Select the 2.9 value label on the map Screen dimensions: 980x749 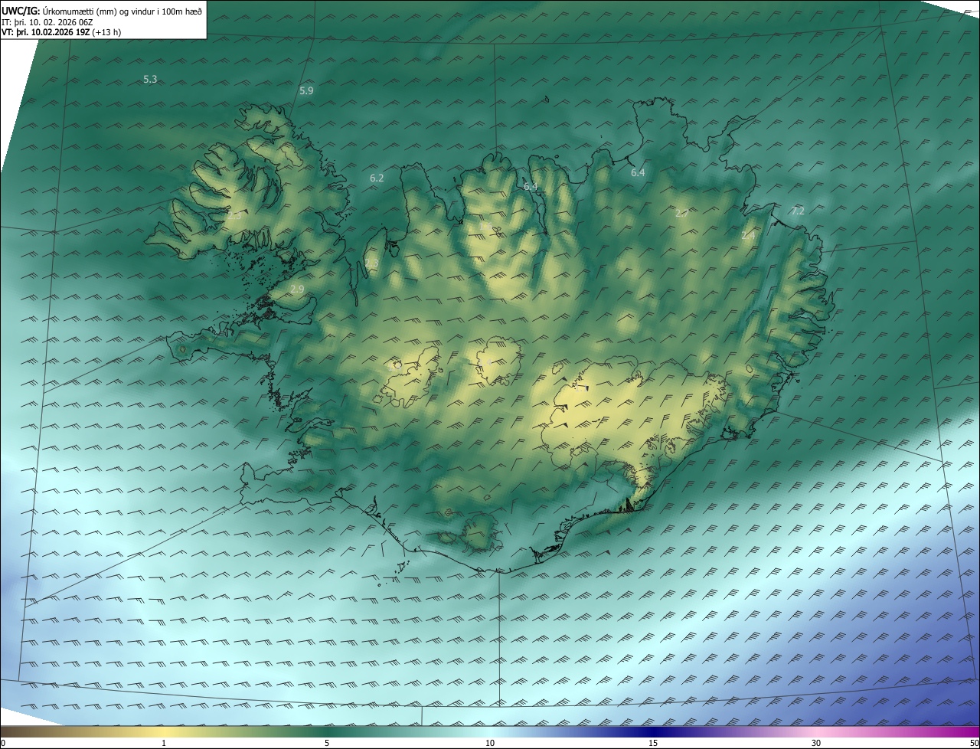pos(298,289)
